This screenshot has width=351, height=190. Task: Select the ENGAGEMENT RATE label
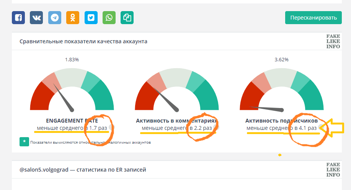point(72,121)
